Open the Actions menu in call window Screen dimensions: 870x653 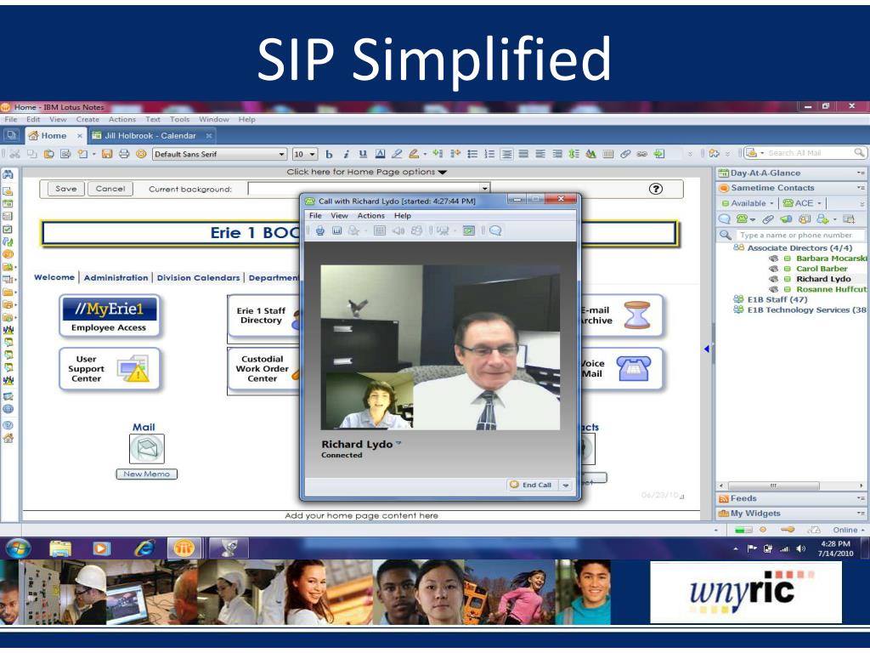tap(370, 215)
